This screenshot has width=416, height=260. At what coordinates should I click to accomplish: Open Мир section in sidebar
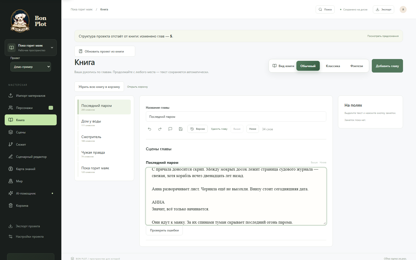(x=31, y=181)
